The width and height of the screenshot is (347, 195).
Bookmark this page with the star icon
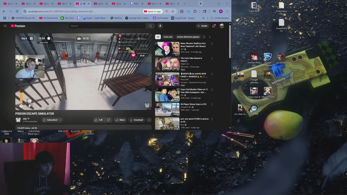pos(173,11)
